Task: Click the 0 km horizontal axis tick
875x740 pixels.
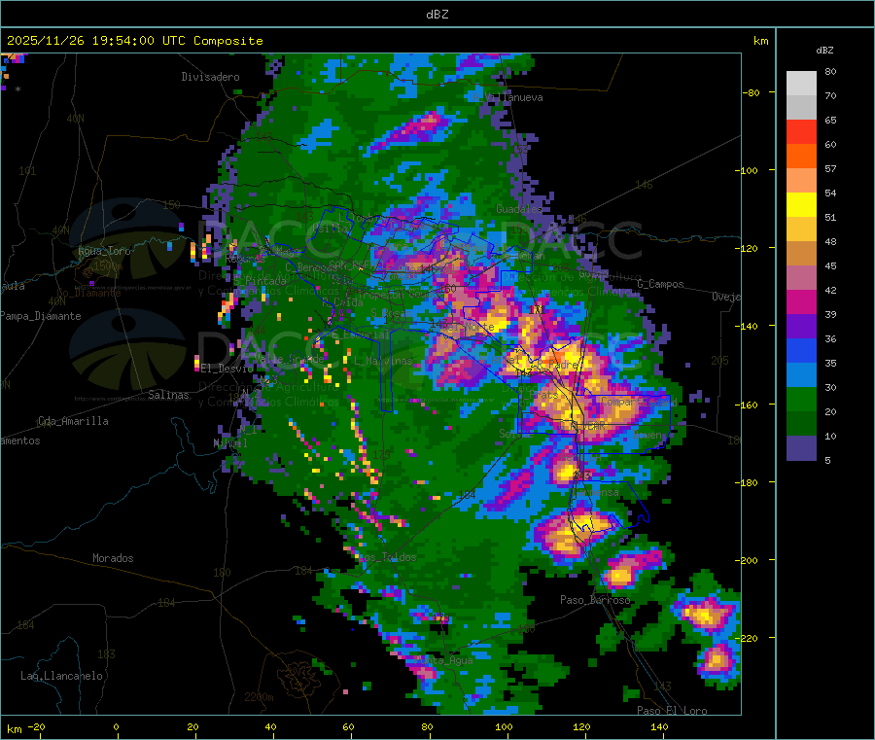Action: click(116, 727)
